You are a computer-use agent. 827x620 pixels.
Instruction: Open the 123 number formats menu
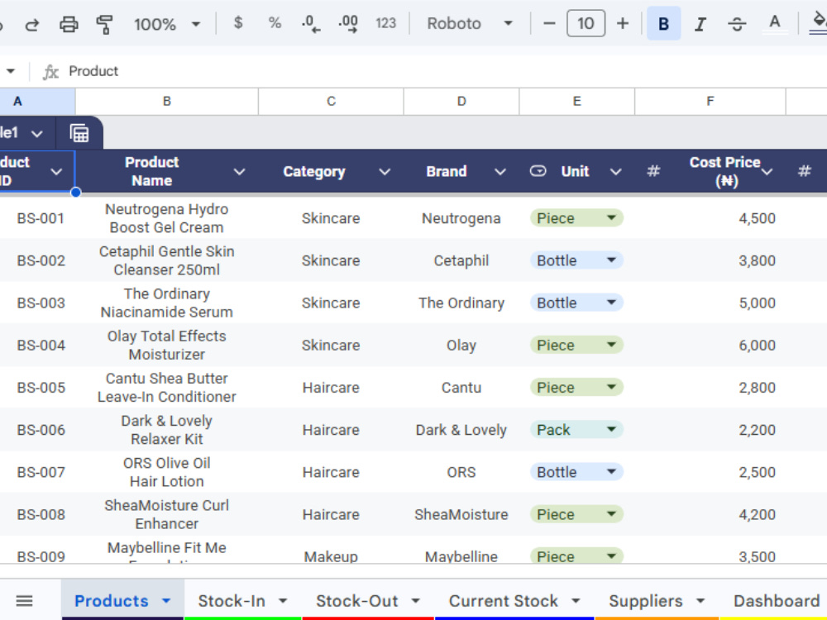(385, 23)
